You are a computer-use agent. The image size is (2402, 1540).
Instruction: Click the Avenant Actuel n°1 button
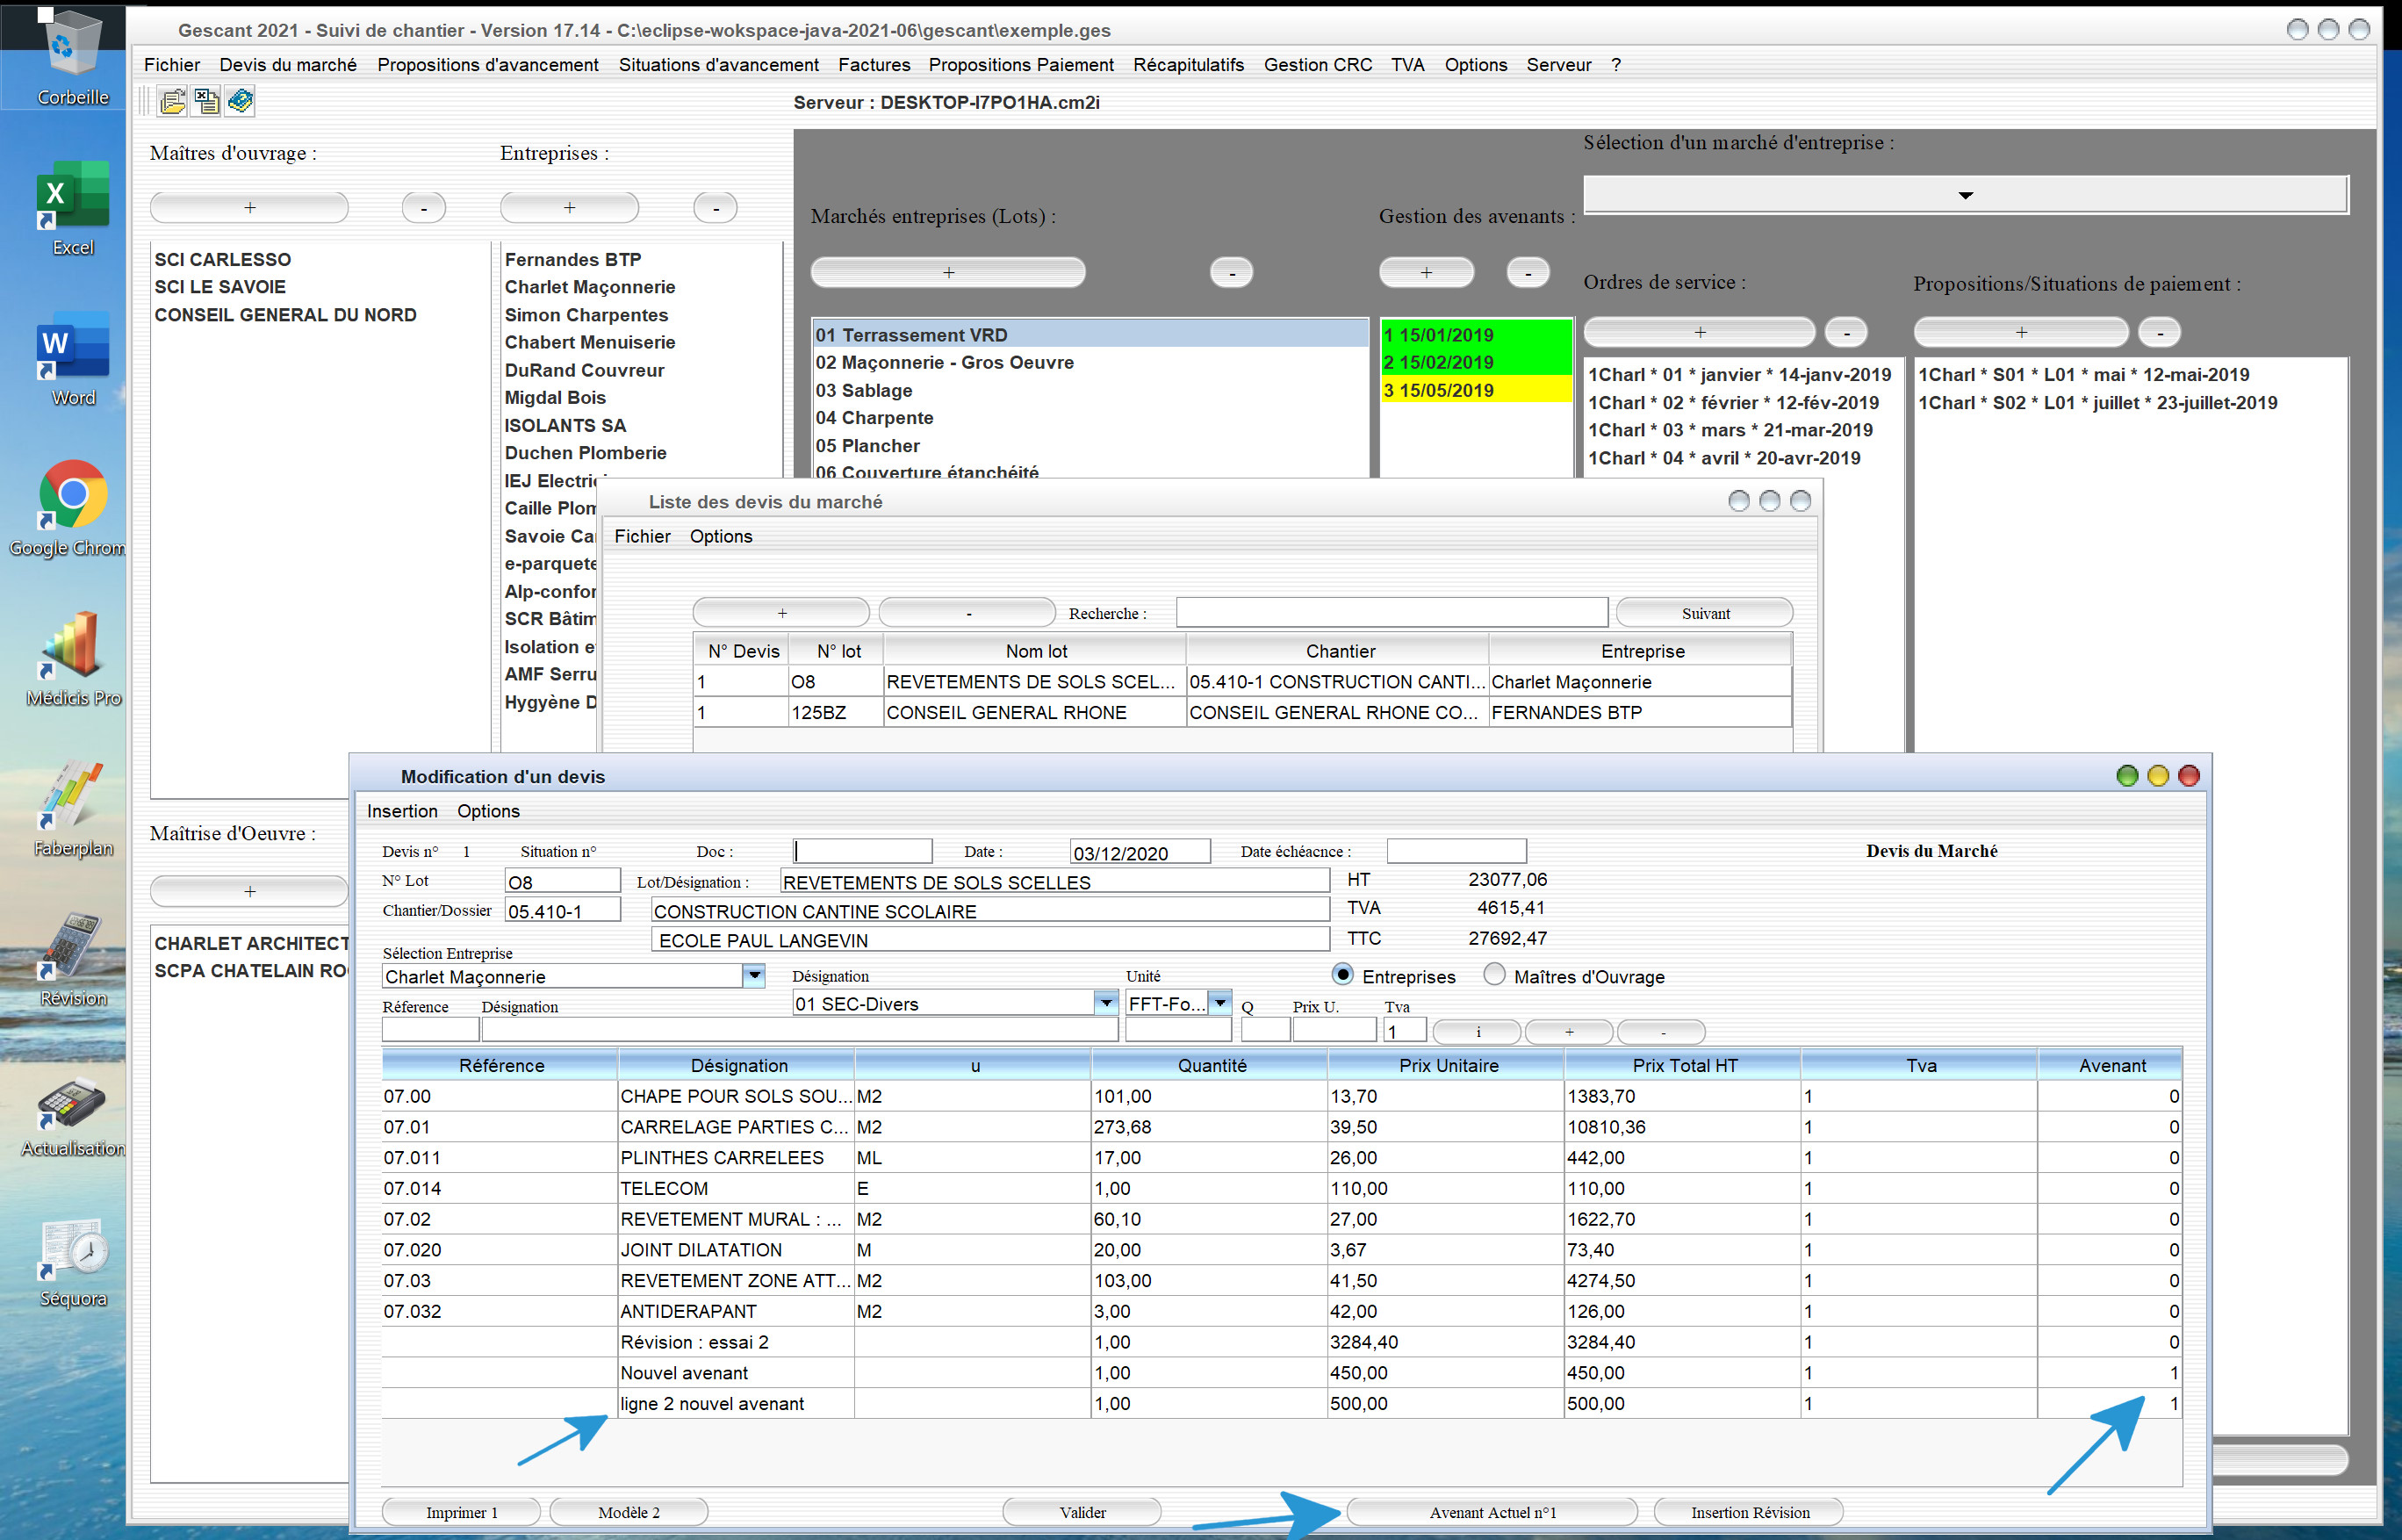[1492, 1512]
